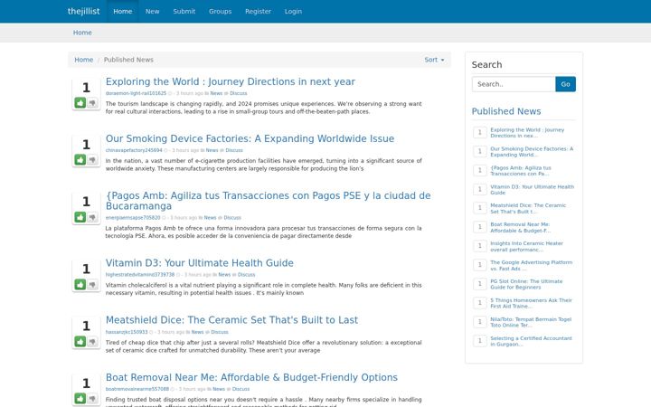This screenshot has width=651, height=407.
Task: Upvote the Smoking Device Factories story
Action: tap(80, 159)
